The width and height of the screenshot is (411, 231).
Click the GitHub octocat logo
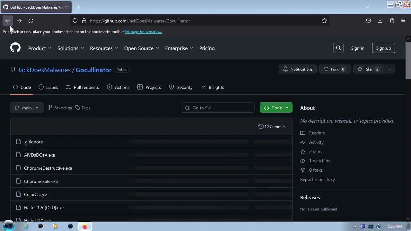click(x=15, y=48)
